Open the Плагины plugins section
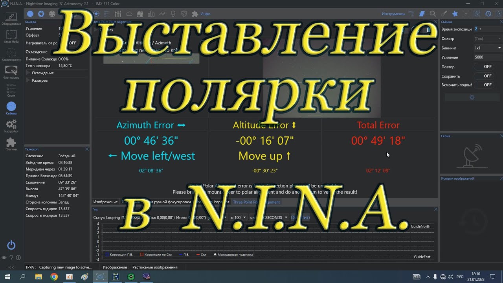 (x=11, y=145)
